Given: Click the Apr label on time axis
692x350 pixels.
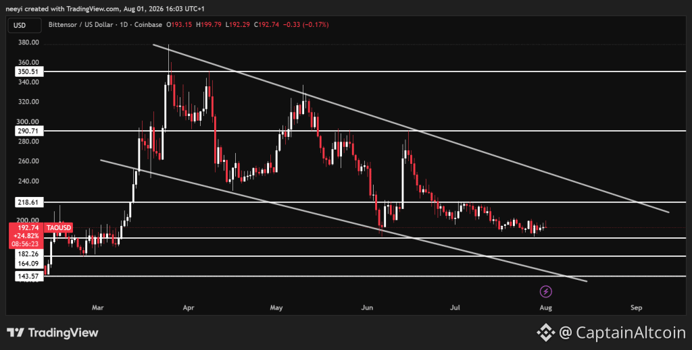Looking at the screenshot, I should point(189,308).
